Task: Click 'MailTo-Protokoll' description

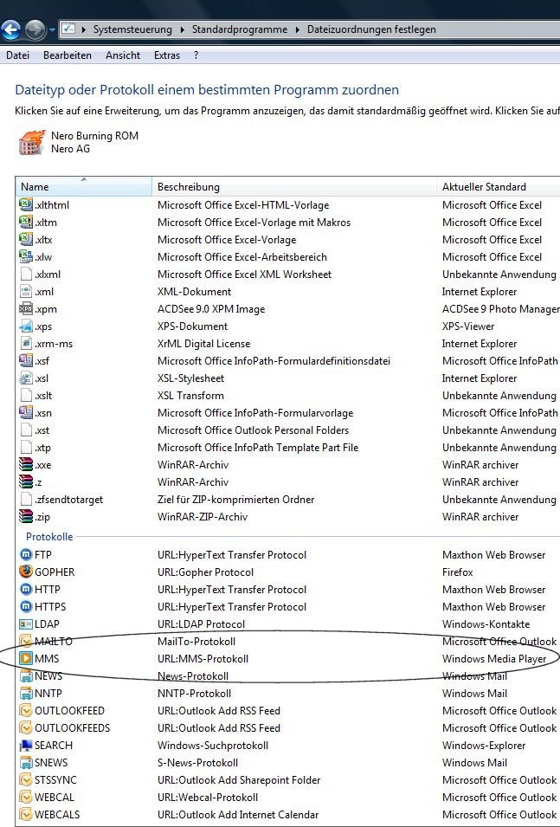Action: 196,642
